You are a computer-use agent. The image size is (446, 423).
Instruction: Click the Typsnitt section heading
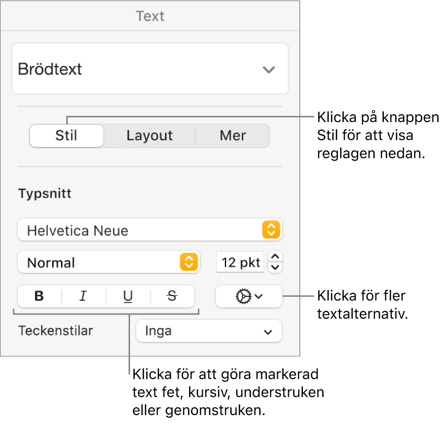point(45,194)
